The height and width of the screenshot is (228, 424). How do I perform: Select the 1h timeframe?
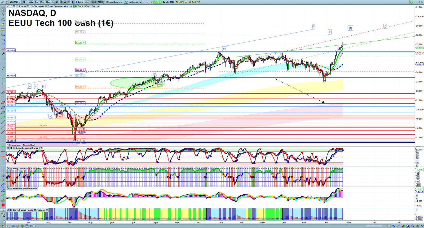[x=53, y=2]
